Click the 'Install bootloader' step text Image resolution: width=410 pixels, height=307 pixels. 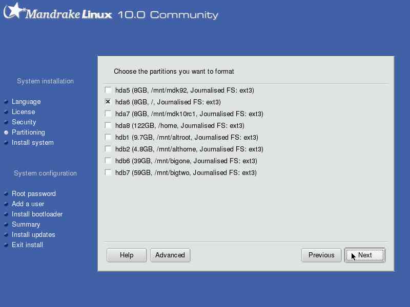point(37,214)
